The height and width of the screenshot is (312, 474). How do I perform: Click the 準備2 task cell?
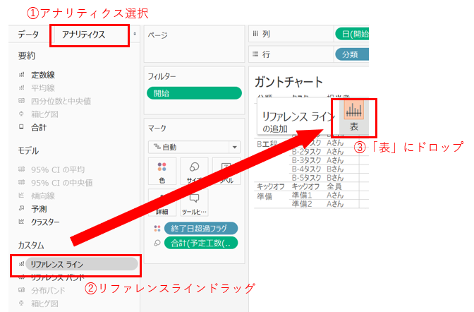[x=302, y=204]
